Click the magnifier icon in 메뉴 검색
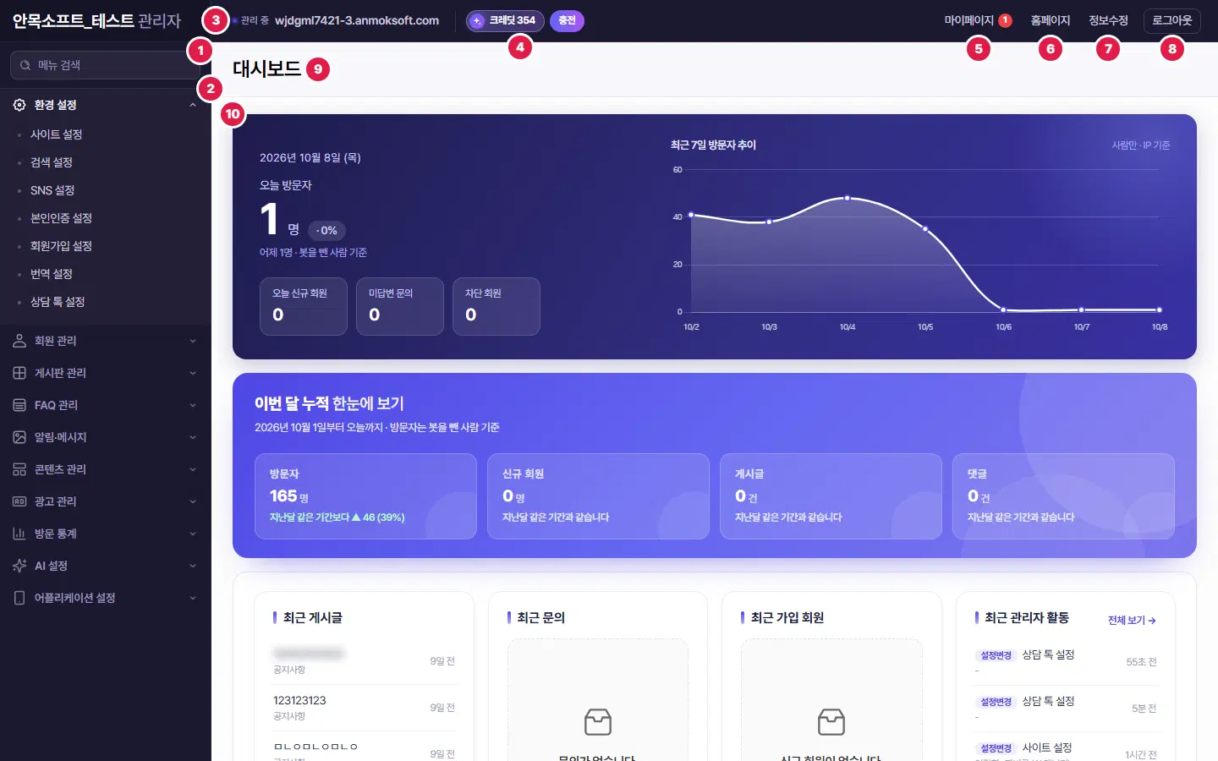 click(25, 65)
